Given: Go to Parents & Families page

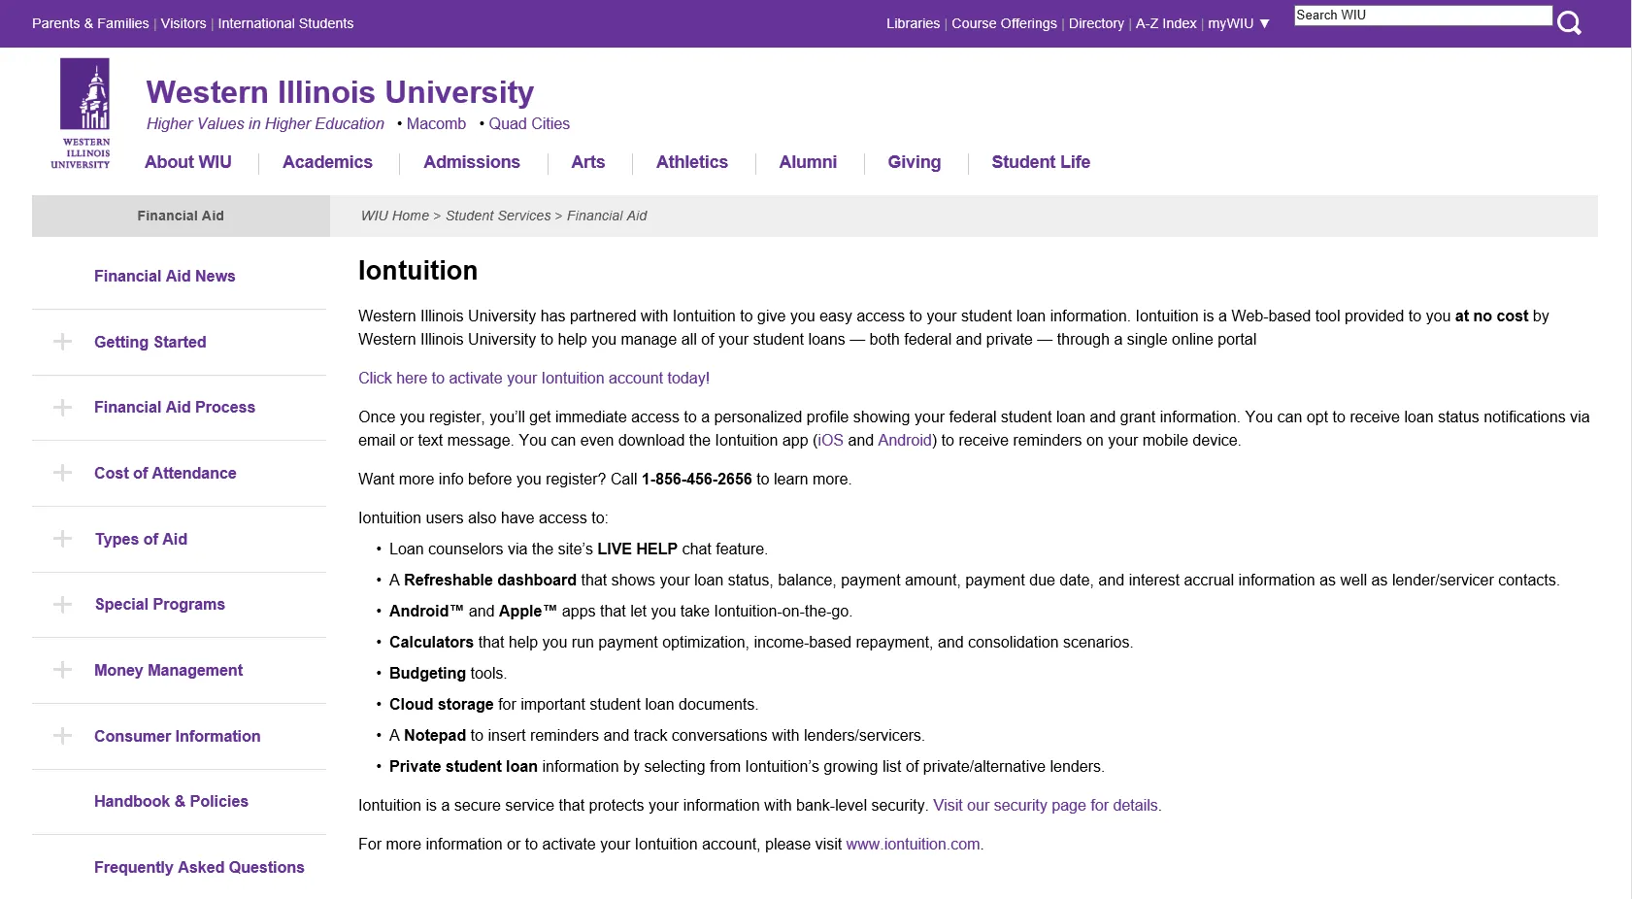Looking at the screenshot, I should pos(90,23).
